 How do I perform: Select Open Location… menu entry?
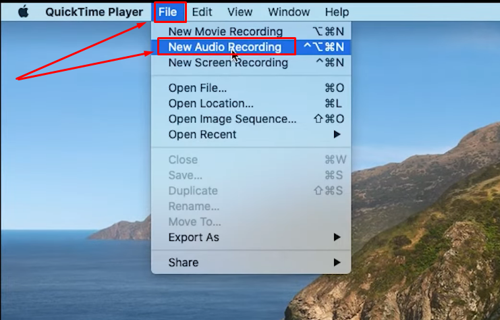(251, 104)
